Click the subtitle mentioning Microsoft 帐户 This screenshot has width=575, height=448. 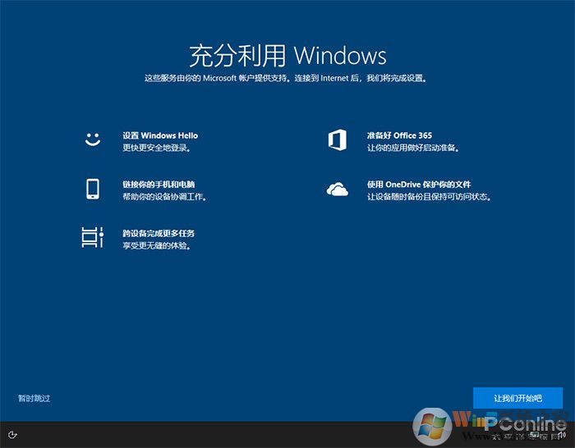286,78
